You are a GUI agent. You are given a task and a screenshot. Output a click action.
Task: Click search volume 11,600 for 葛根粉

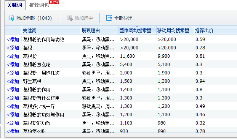[127, 56]
